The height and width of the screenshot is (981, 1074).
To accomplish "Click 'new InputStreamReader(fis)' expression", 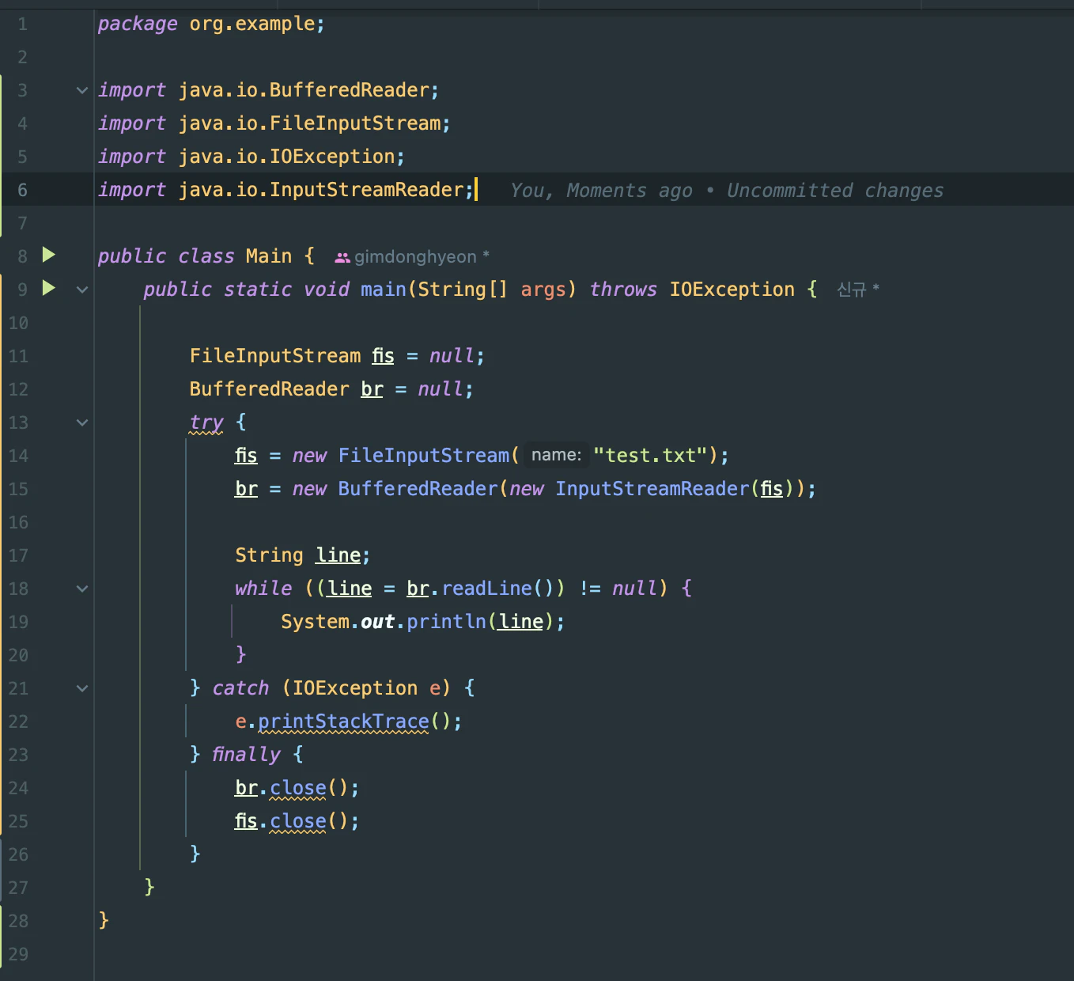I will (652, 489).
